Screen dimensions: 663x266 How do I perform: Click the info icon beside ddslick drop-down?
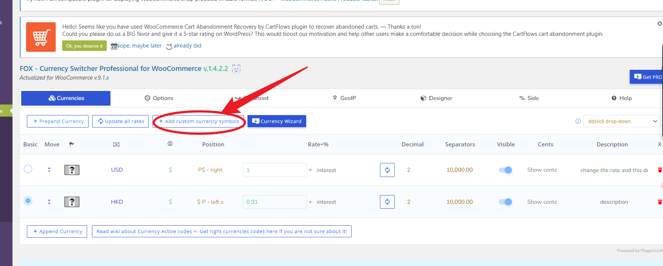point(578,121)
